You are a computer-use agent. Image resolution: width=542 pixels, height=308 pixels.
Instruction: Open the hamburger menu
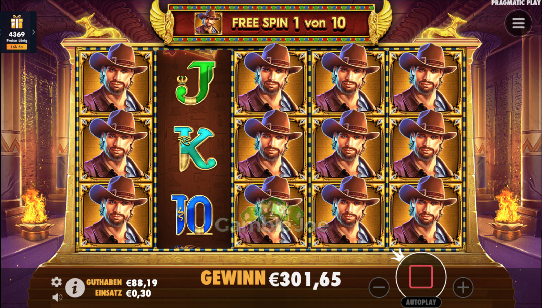coord(518,23)
